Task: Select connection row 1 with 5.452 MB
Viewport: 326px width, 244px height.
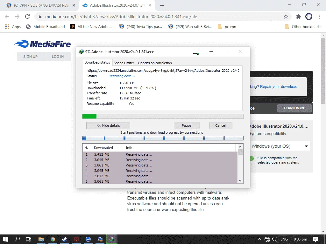Action: point(160,154)
